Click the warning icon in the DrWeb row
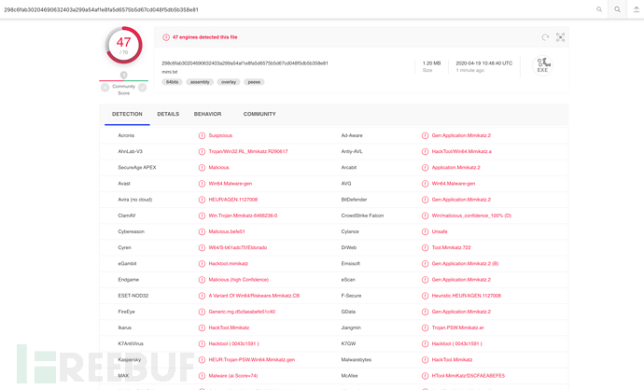This screenshot has height=390, width=644. click(425, 247)
